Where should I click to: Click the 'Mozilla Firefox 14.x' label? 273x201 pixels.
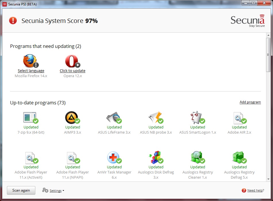point(31,76)
